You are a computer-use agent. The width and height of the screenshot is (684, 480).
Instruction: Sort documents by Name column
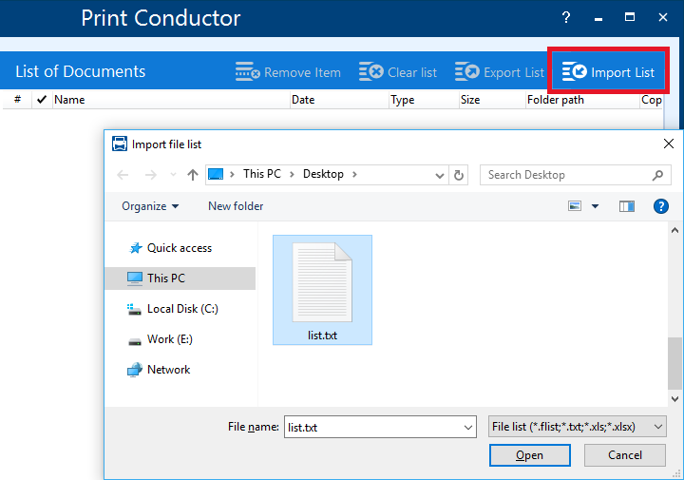[x=171, y=100]
